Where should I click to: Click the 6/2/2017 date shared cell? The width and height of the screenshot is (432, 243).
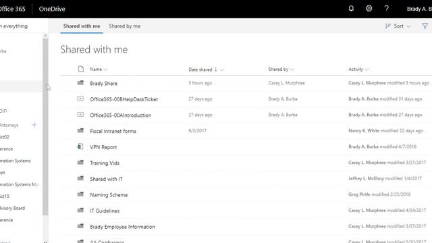(x=197, y=130)
